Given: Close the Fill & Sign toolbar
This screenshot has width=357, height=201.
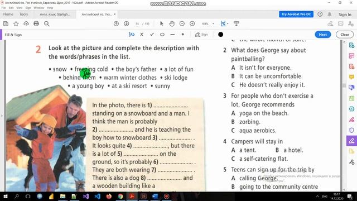Looking at the screenshot, I should coord(345,35).
